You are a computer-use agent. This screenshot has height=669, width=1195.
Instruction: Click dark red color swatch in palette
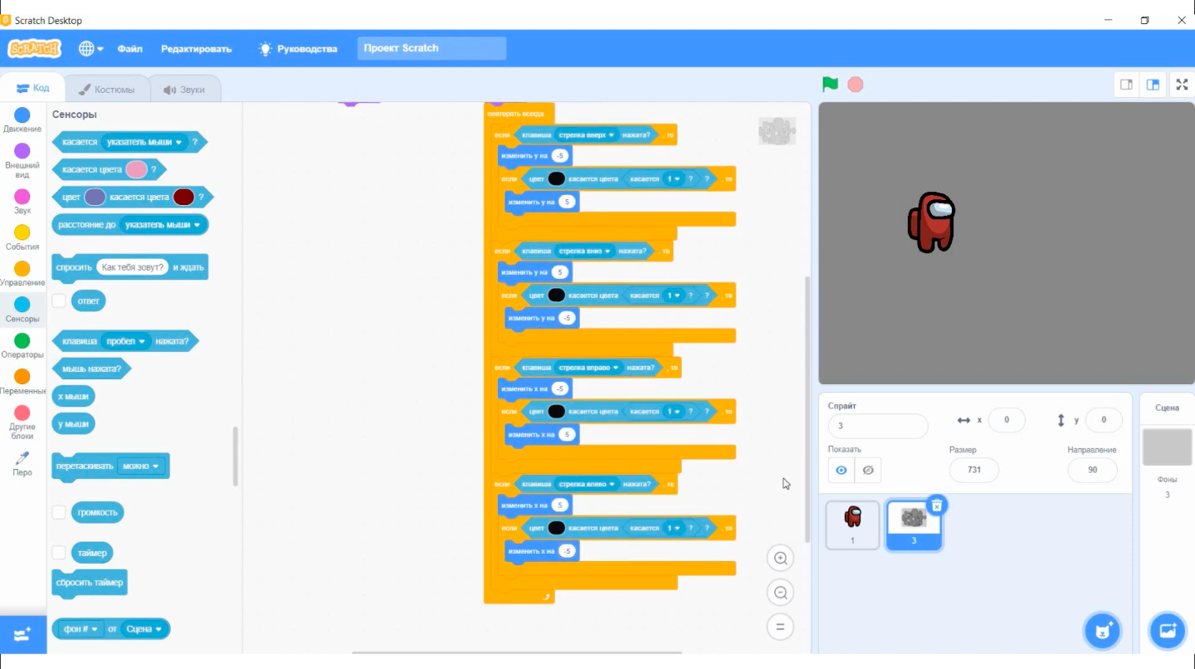[183, 197]
